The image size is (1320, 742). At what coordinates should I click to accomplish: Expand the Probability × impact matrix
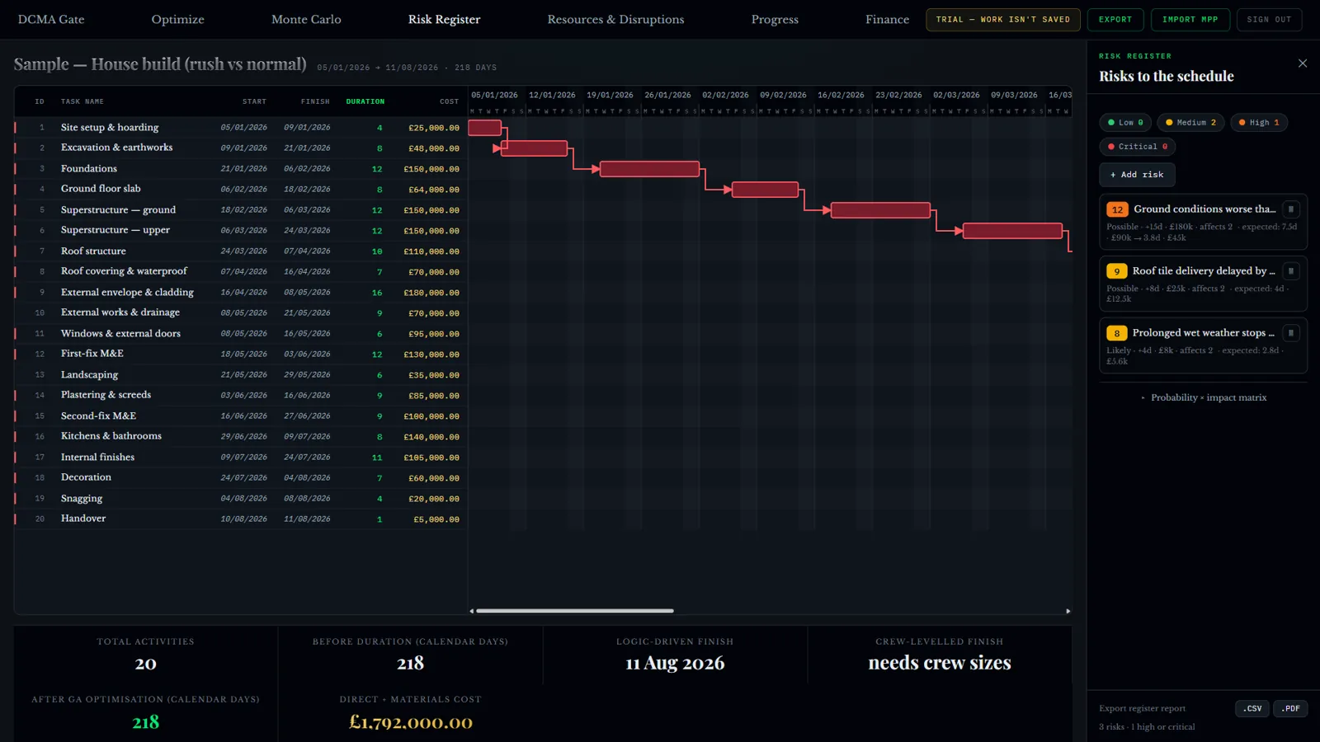pos(1204,397)
